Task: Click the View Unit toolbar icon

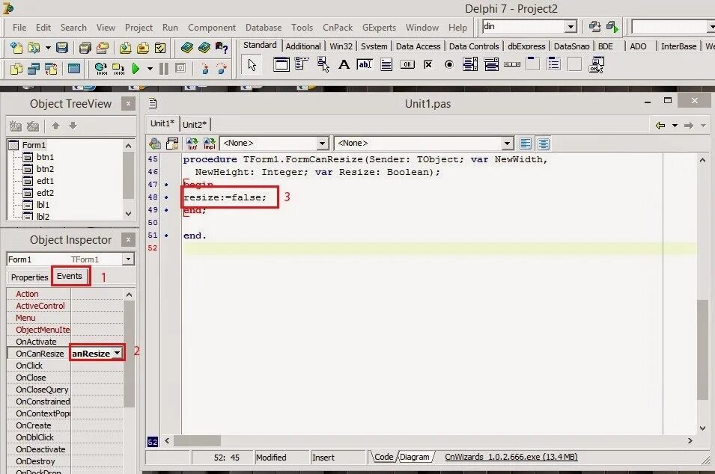Action: [x=16, y=69]
